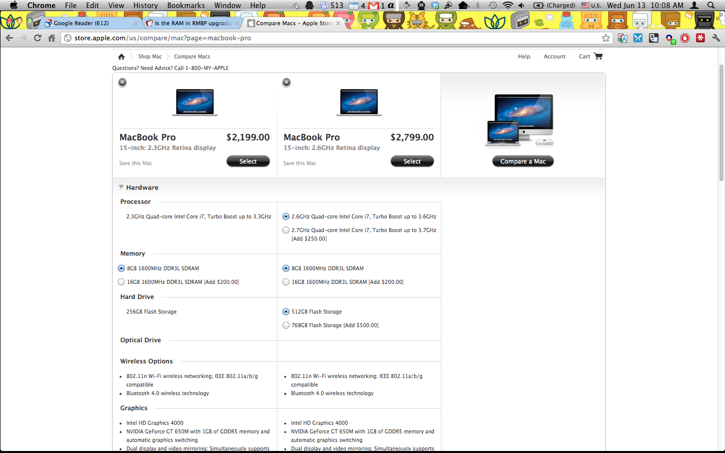Open the File menu
Screen dimensions: 725x453
(70, 5)
